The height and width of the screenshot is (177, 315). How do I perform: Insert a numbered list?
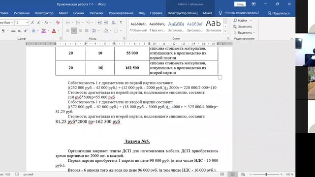click(x=78, y=23)
